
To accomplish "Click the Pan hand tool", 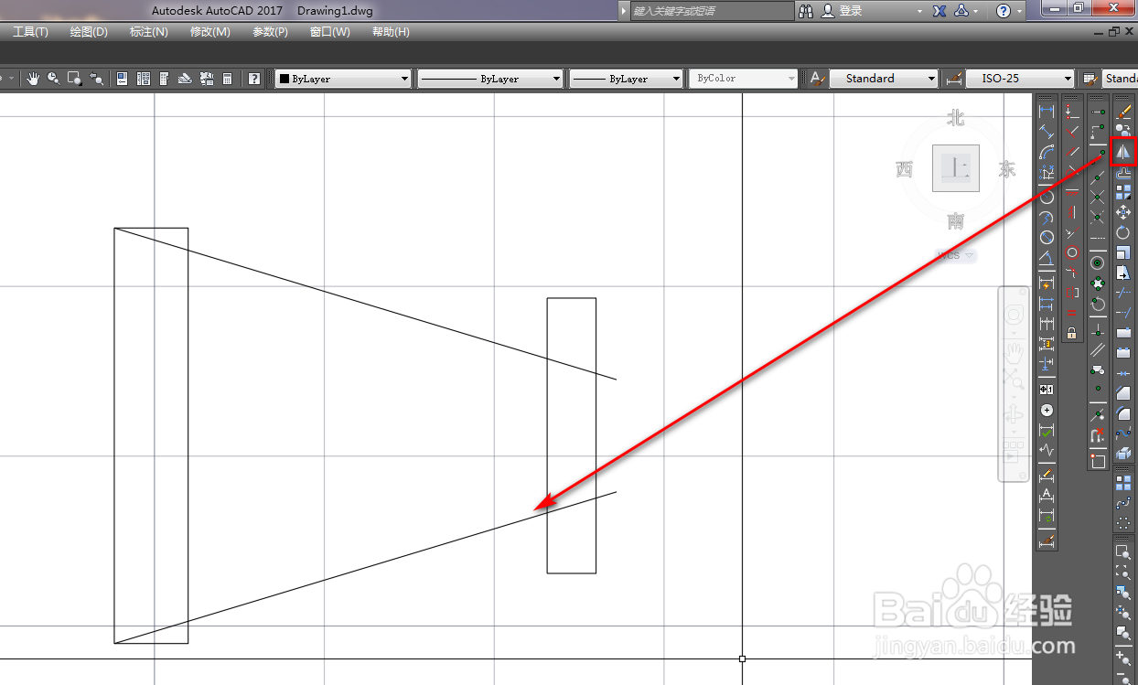I will tap(34, 79).
